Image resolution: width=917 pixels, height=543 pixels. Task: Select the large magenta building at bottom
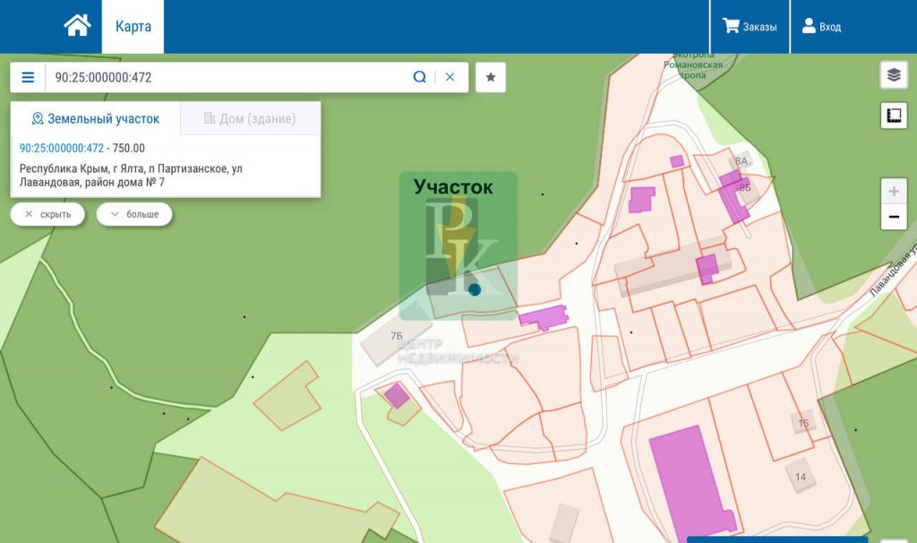pyautogui.click(x=691, y=483)
